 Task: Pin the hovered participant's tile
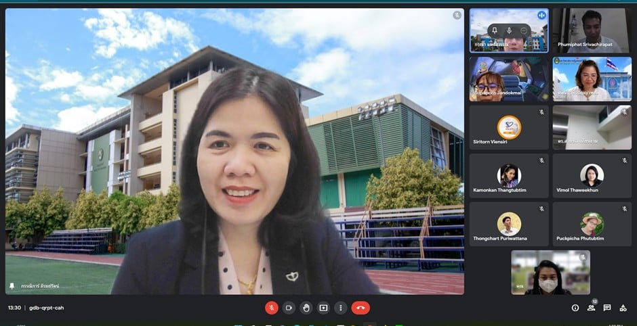click(x=495, y=30)
